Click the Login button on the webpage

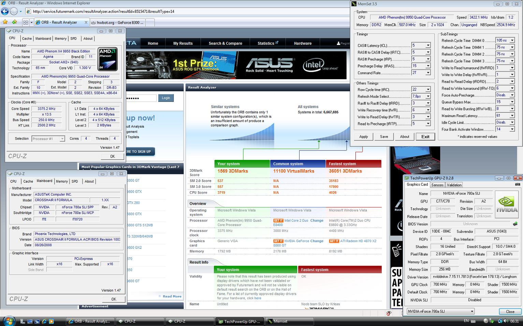point(166,98)
